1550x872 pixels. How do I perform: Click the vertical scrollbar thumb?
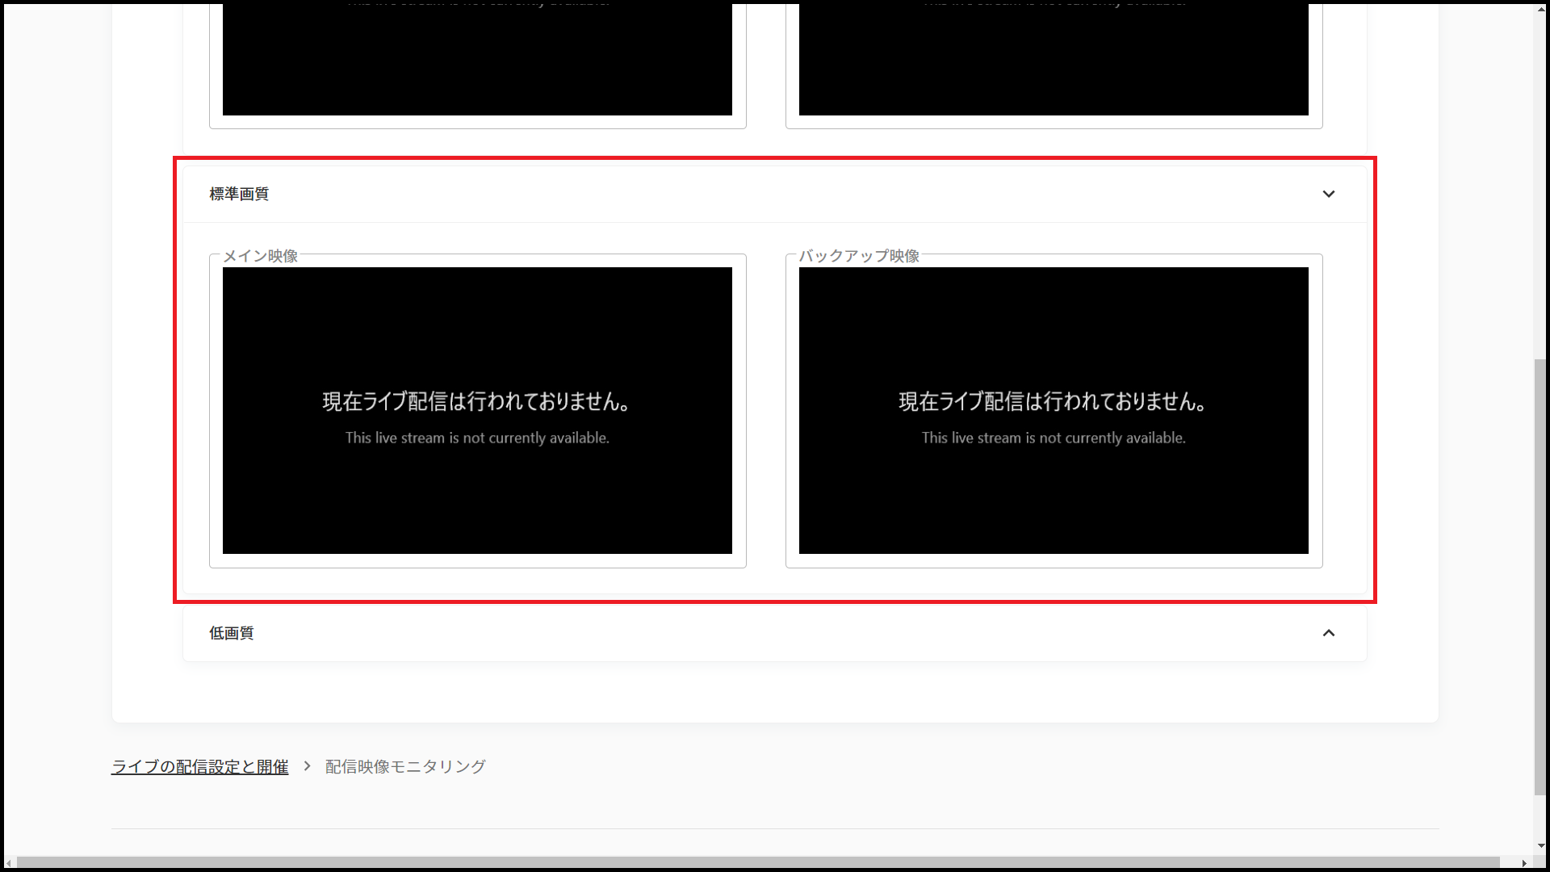point(1540,576)
